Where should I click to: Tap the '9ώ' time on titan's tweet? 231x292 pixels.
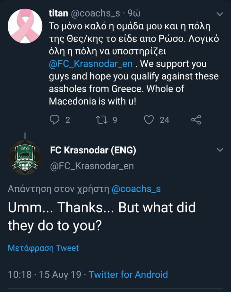133,13
